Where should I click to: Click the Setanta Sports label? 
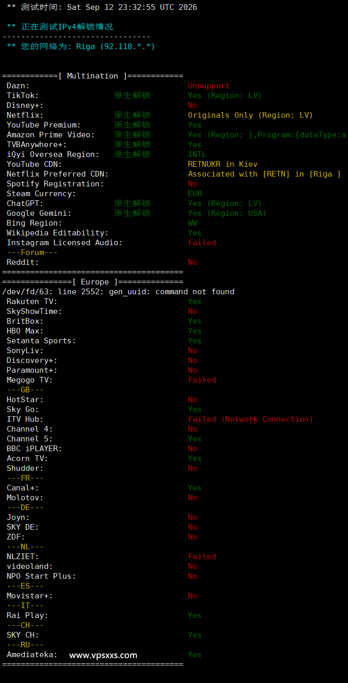pos(41,341)
